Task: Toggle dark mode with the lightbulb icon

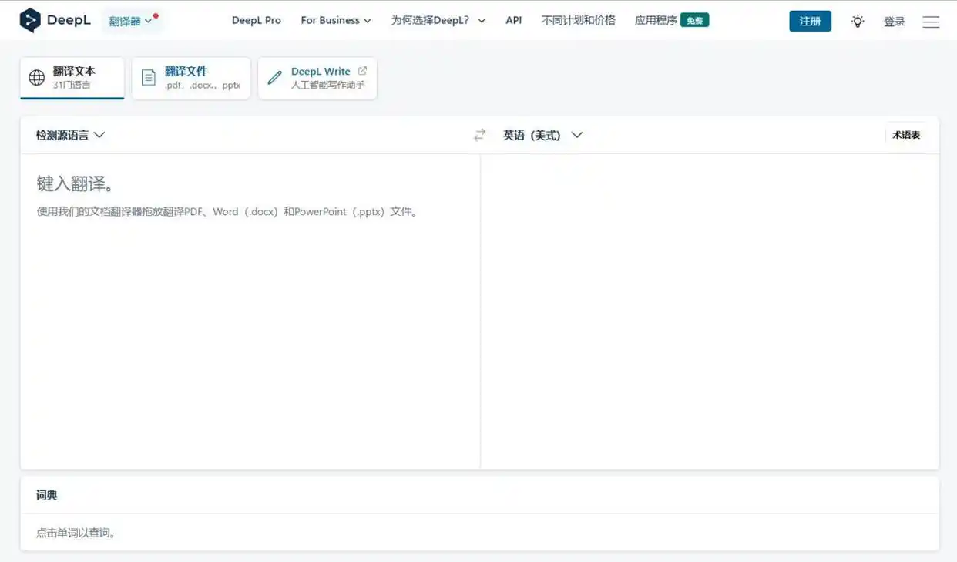Action: [x=858, y=21]
